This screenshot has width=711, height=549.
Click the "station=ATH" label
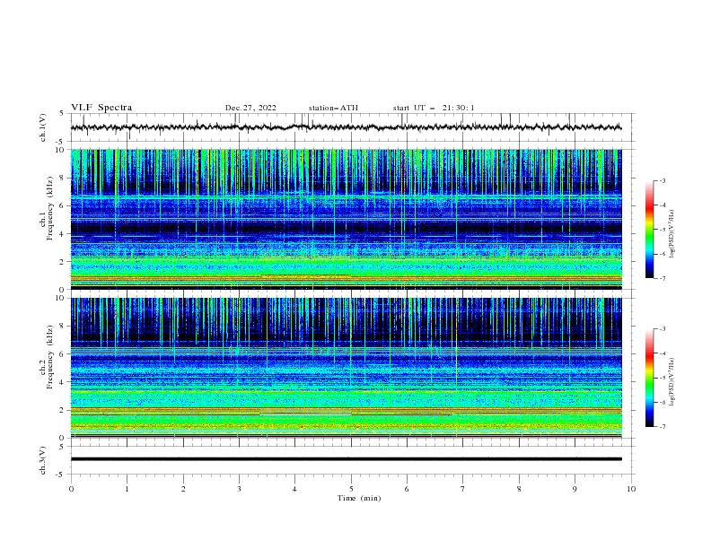tap(333, 108)
